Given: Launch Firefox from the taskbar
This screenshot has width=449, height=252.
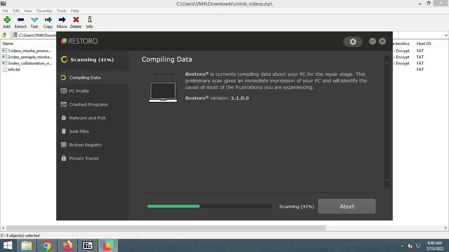Looking at the screenshot, I should [x=67, y=245].
